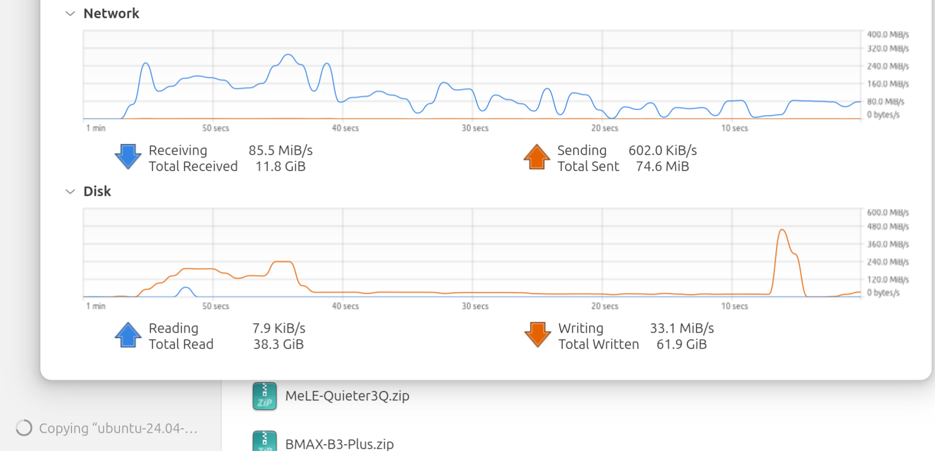
Task: Click the blue Reading up-arrow icon
Action: pos(128,335)
